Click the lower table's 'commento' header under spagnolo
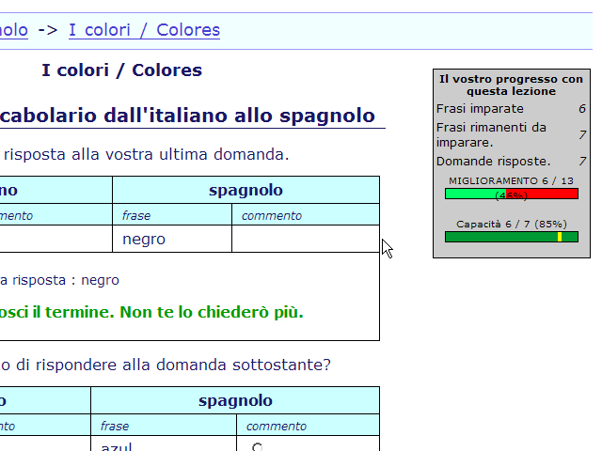602x451 pixels. pos(308,426)
